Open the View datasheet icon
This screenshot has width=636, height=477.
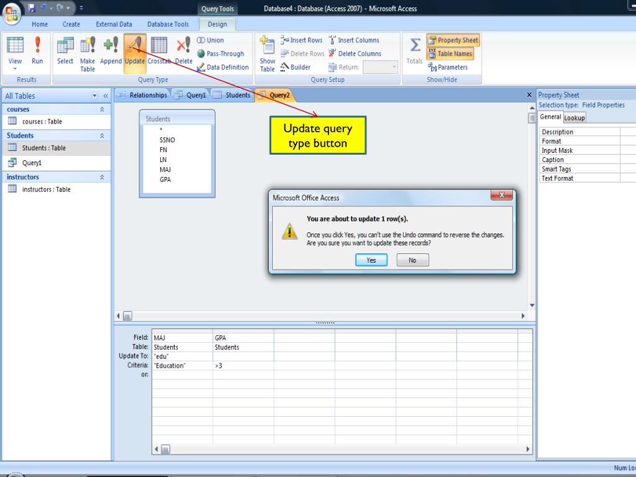[x=15, y=45]
